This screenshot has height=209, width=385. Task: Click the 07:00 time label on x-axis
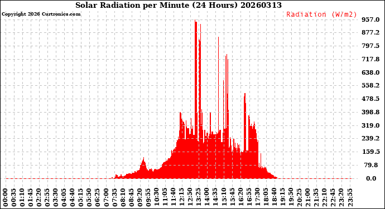tap(107, 198)
